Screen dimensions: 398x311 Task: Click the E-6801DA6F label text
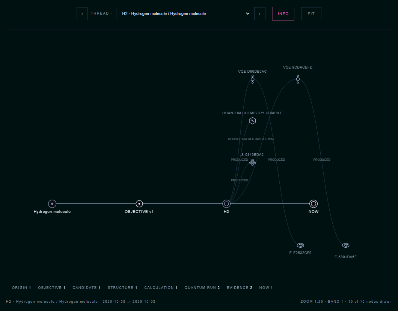click(x=346, y=257)
